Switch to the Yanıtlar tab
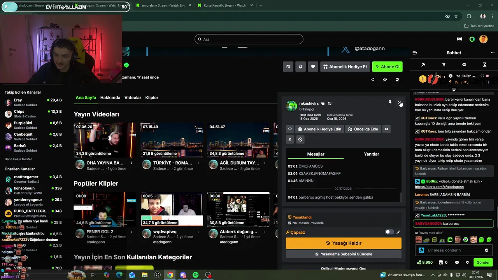498x280 pixels. [372, 154]
